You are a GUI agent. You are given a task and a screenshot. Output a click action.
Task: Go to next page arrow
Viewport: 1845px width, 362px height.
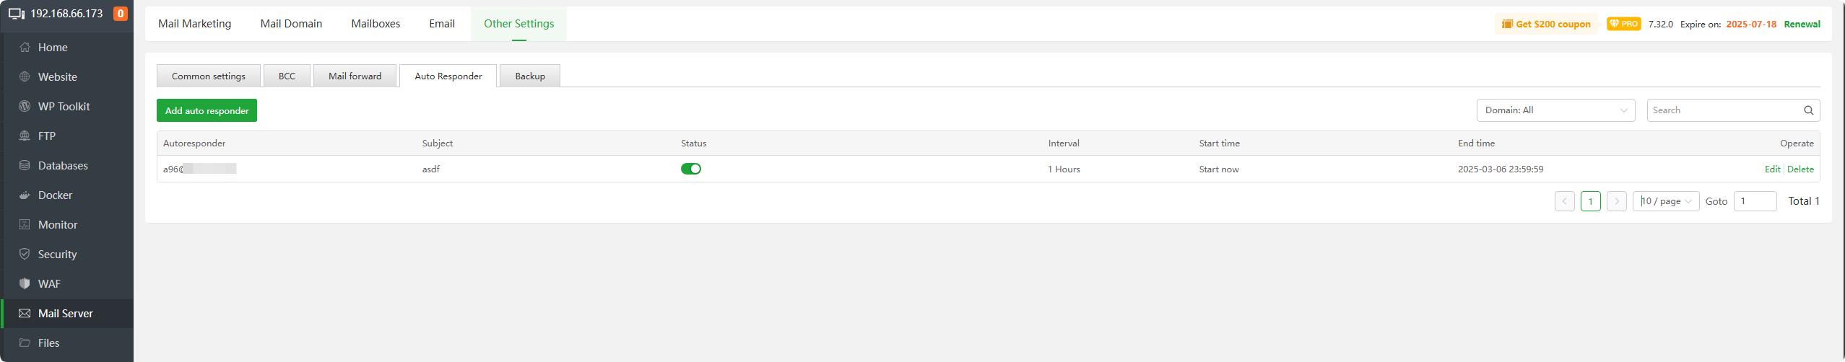click(x=1616, y=201)
